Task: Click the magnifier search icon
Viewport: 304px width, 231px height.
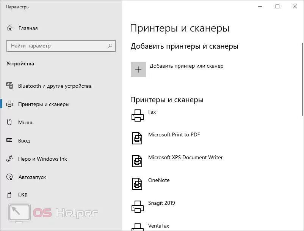Action: coord(110,46)
